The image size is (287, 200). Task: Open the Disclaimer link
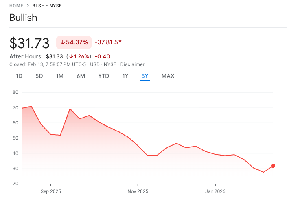132,64
